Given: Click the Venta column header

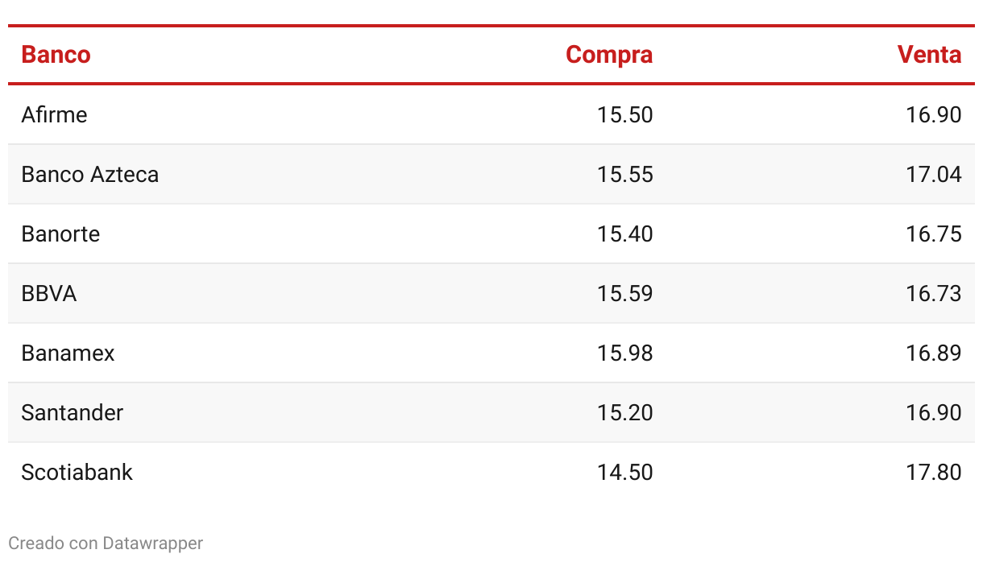Looking at the screenshot, I should tap(930, 55).
